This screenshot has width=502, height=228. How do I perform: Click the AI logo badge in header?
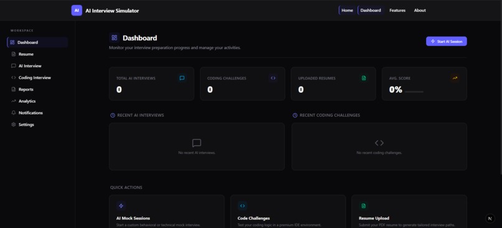point(77,10)
